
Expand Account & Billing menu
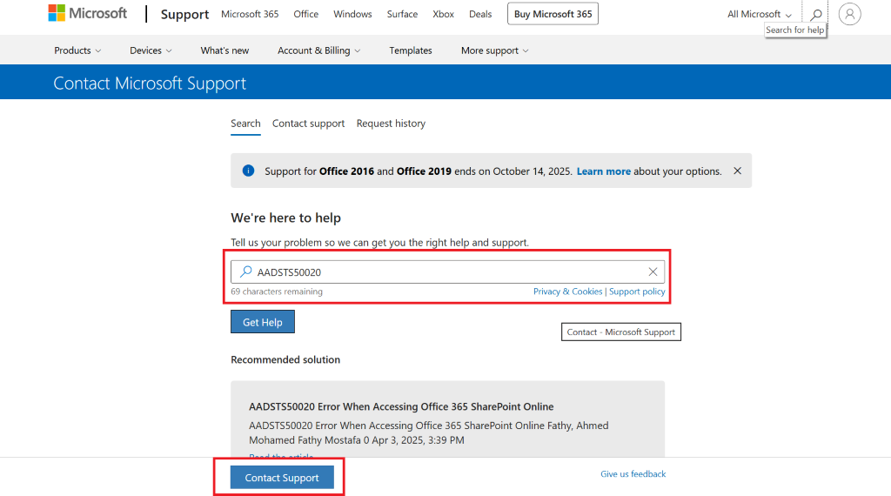point(318,50)
